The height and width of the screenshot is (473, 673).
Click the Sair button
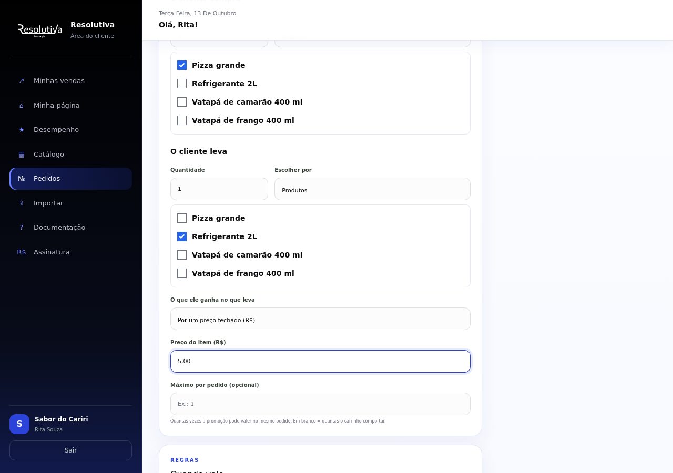click(x=71, y=450)
